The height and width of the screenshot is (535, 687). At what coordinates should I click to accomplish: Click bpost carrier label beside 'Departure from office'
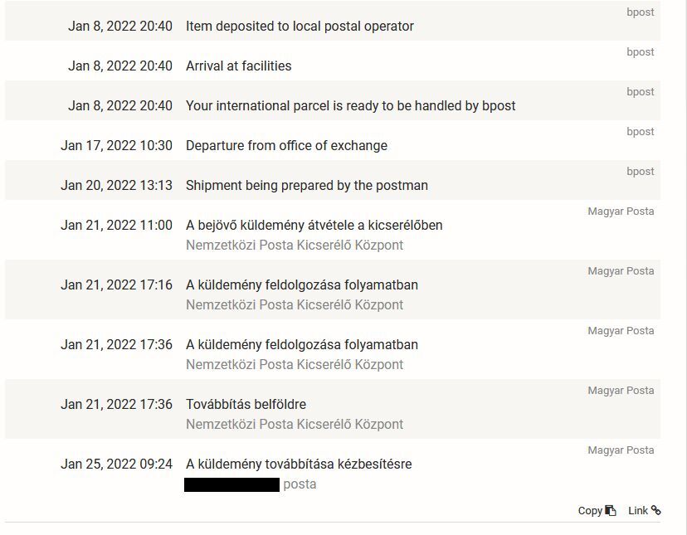click(x=640, y=132)
